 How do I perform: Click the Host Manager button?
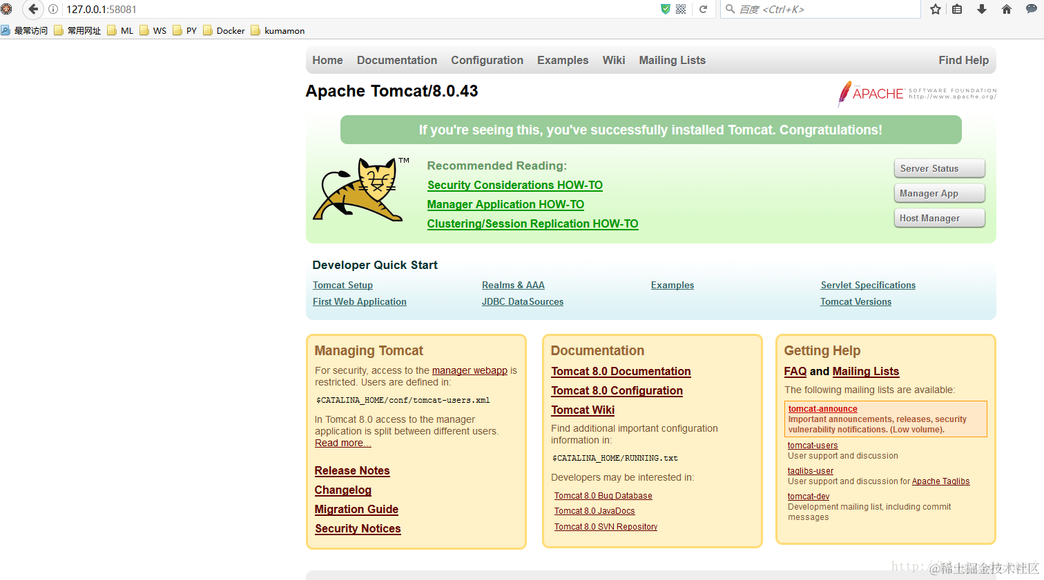[940, 218]
